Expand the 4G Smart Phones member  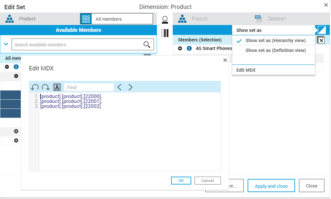pyautogui.click(x=180, y=48)
